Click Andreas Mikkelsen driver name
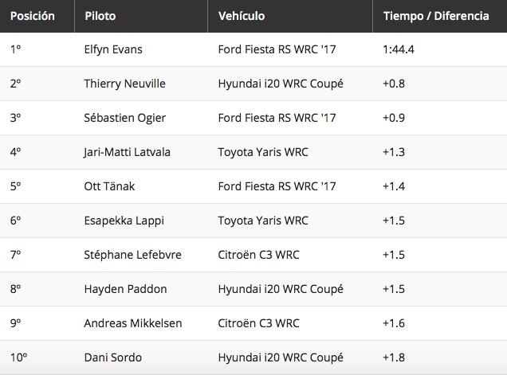This screenshot has height=375, width=507. point(133,323)
